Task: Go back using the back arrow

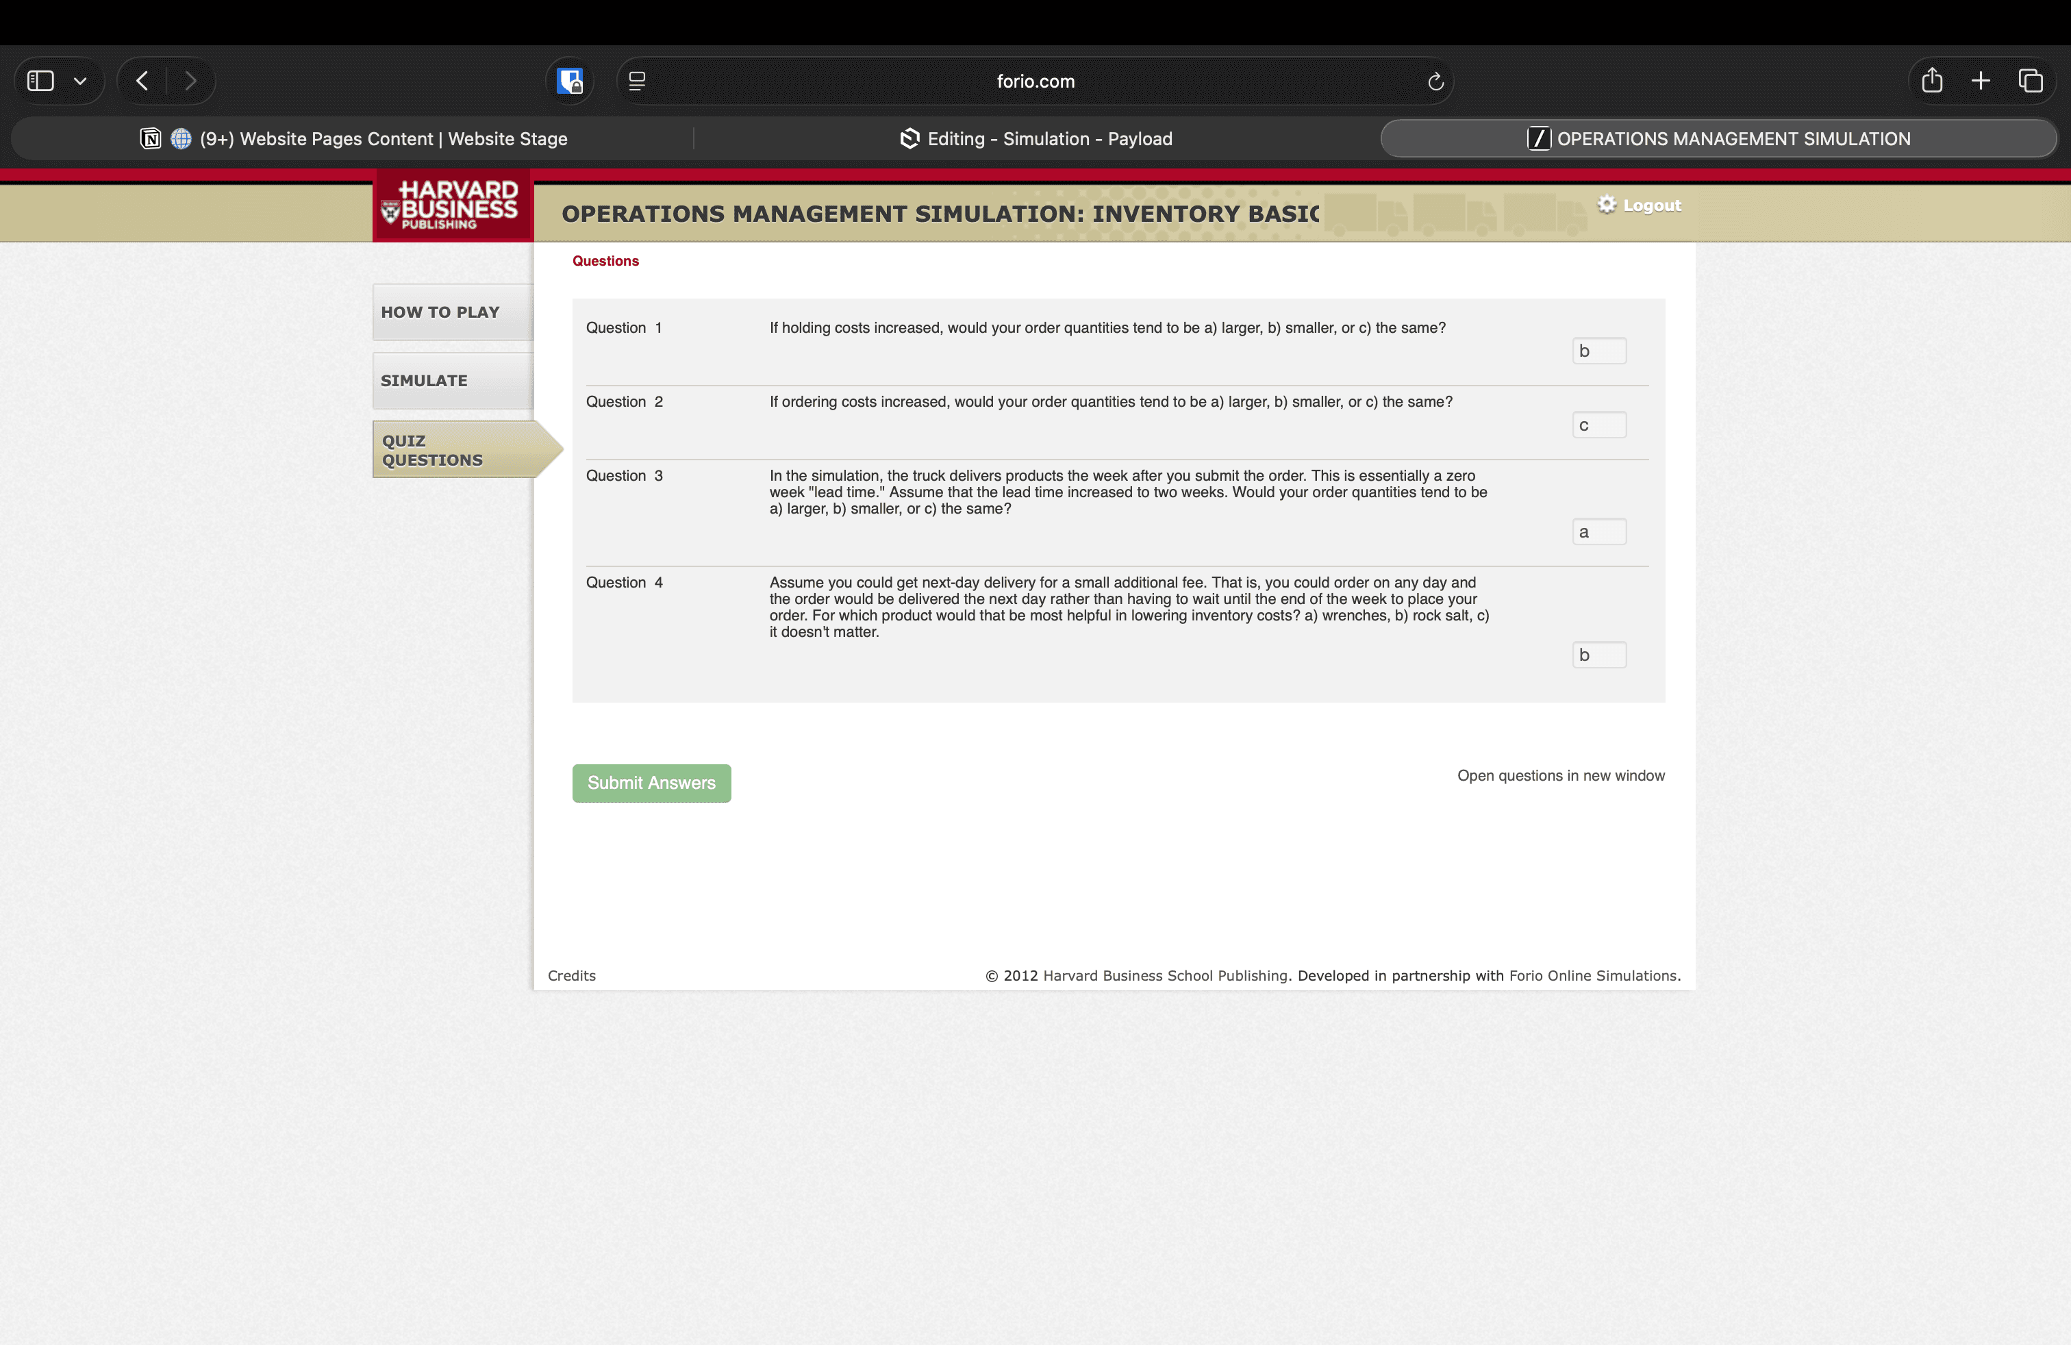Action: 142,81
